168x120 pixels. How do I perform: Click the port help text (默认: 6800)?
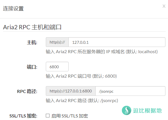81,76
